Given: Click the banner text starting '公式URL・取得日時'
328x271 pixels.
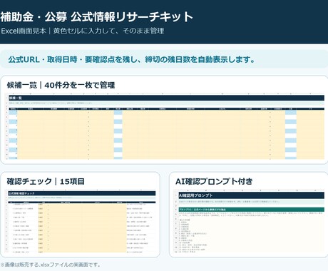Looking at the screenshot, I should [132, 59].
